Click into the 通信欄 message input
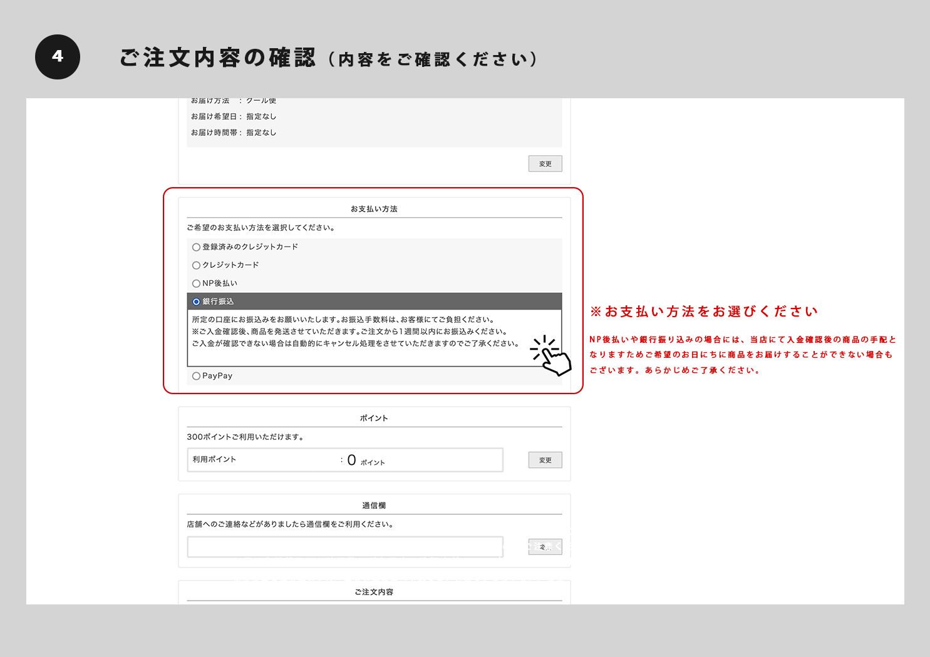 click(345, 547)
